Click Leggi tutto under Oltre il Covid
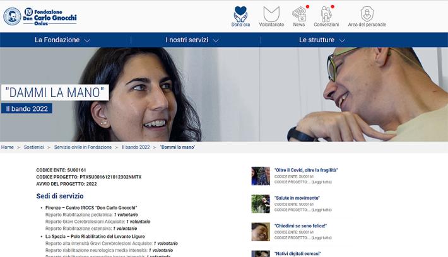The image size is (448, 257). click(x=321, y=182)
